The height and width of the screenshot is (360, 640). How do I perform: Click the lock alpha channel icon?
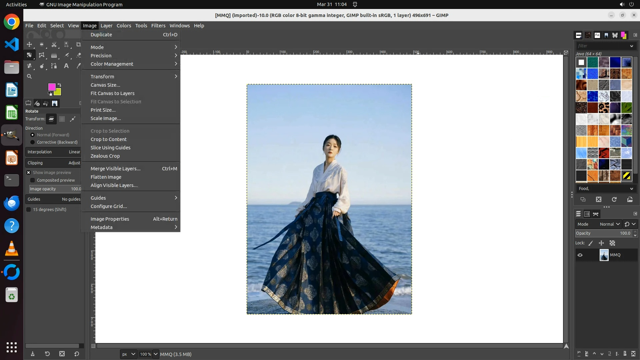tap(612, 243)
